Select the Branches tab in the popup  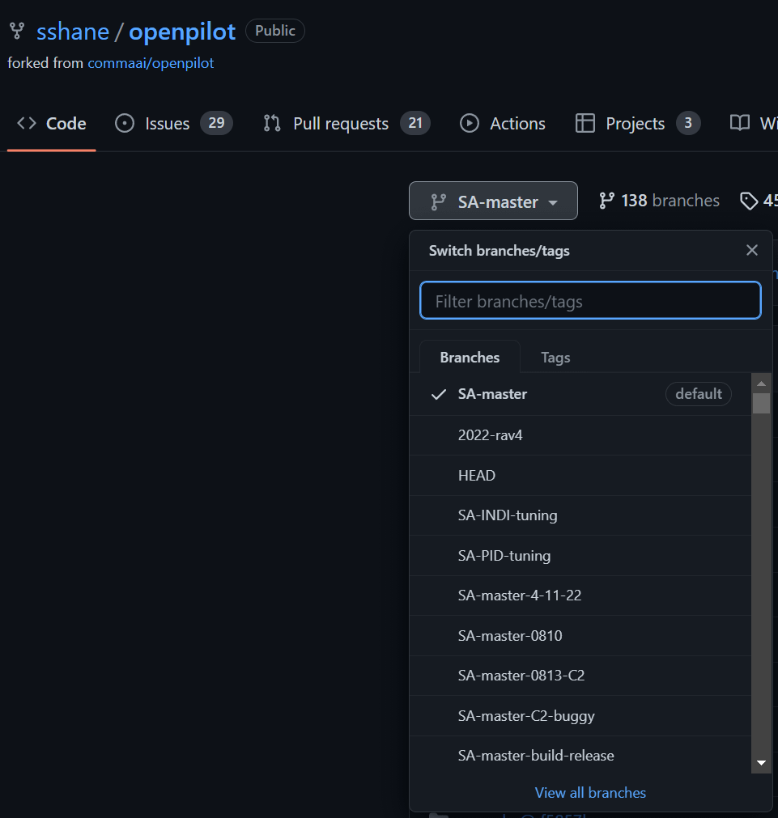(x=470, y=358)
